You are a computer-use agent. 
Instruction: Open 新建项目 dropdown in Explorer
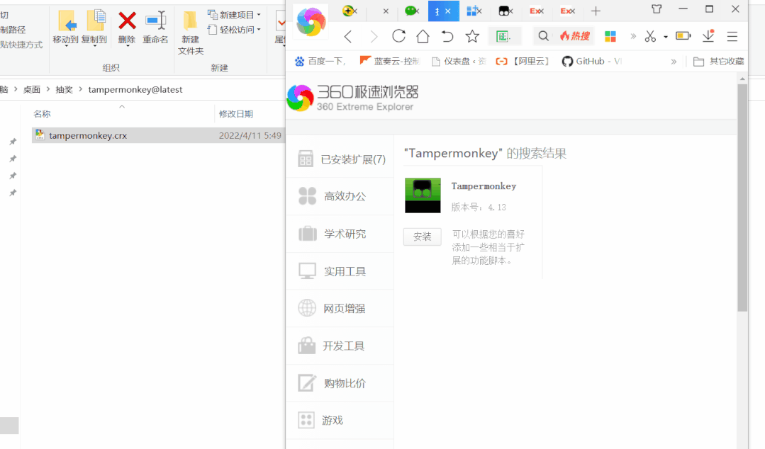click(234, 15)
